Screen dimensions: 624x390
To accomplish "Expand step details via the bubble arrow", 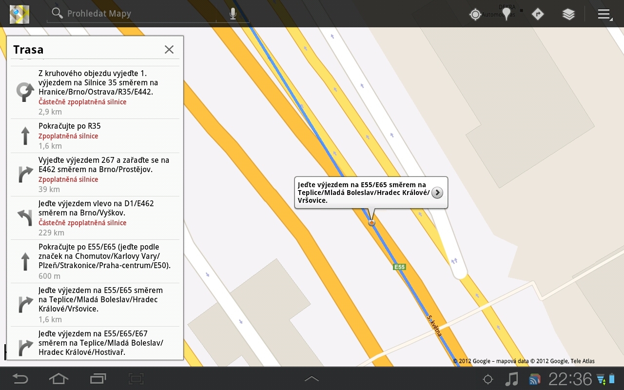I will coord(437,193).
